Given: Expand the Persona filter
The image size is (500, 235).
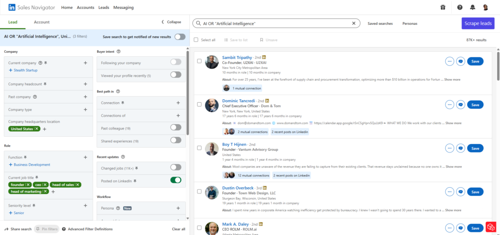Looking at the screenshot, I should click(x=178, y=208).
